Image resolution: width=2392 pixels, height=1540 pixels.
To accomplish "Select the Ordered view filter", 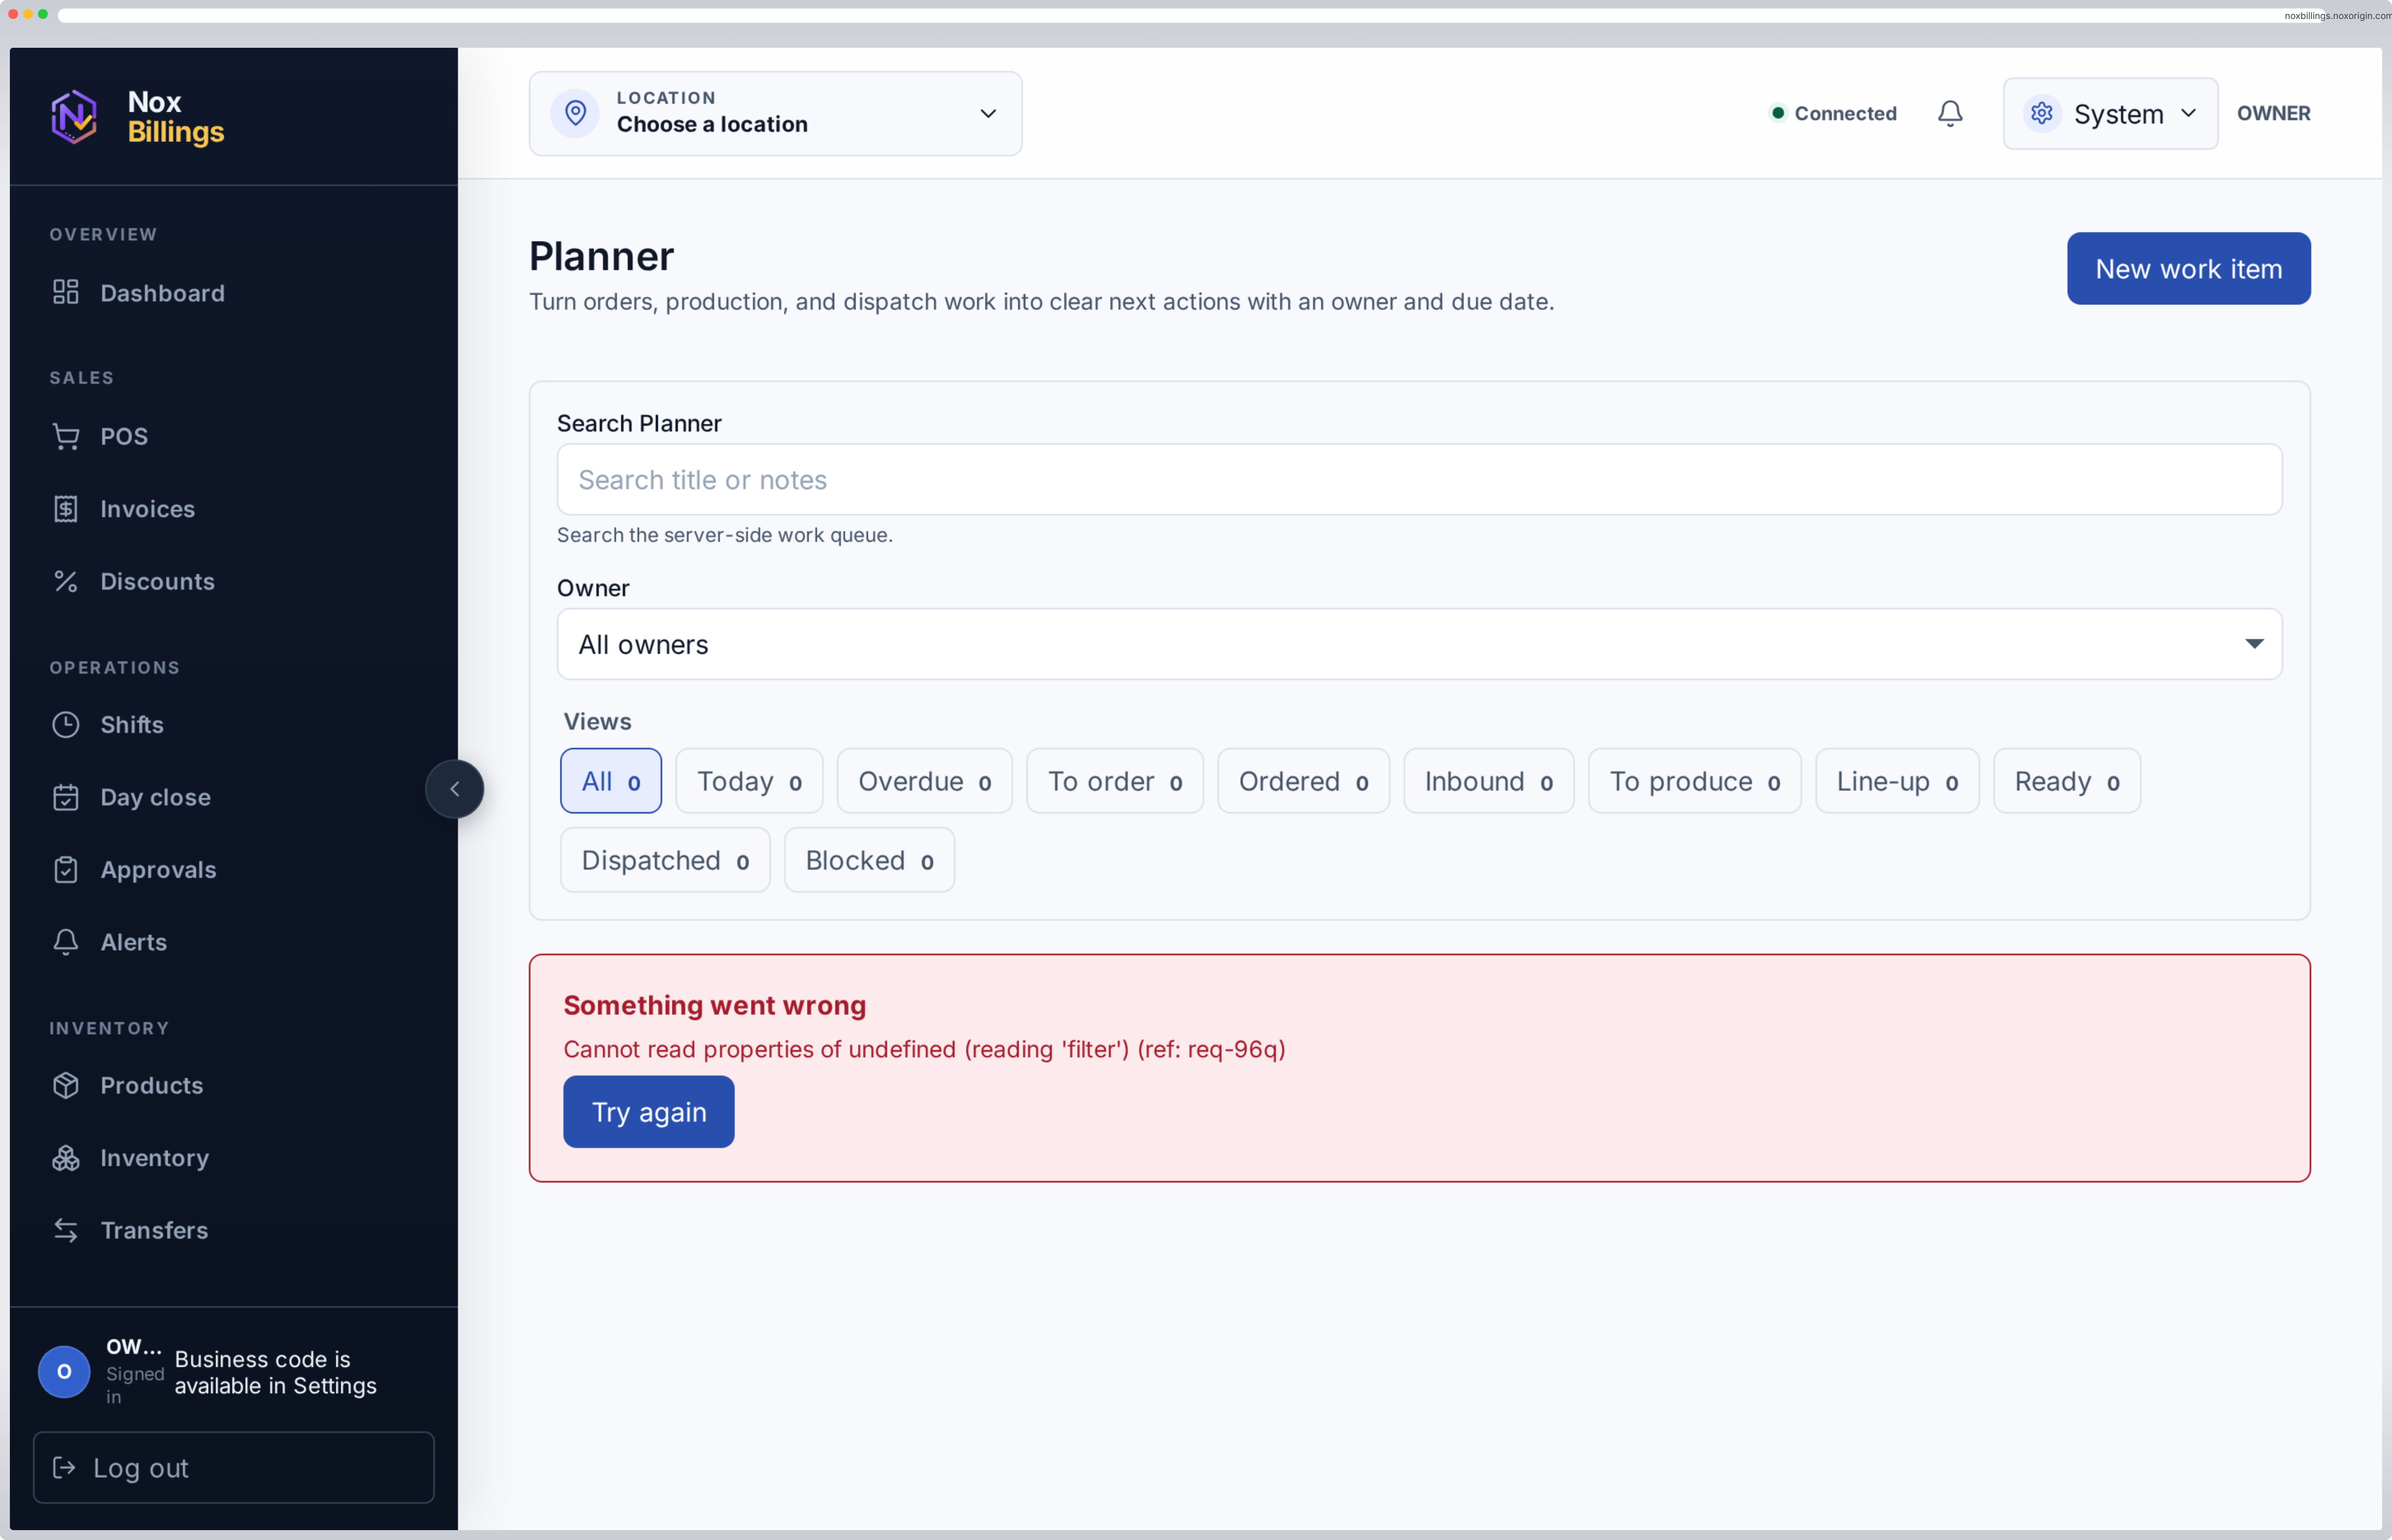I will pos(1304,781).
